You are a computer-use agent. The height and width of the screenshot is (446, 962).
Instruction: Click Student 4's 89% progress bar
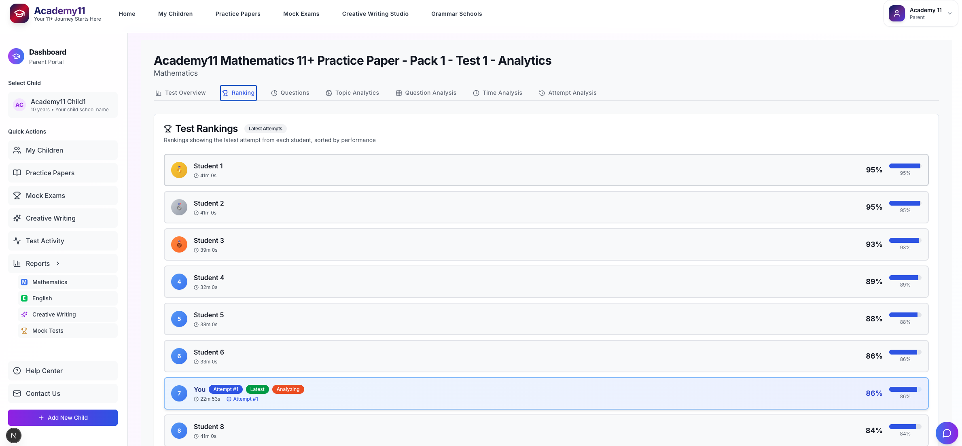(x=905, y=278)
